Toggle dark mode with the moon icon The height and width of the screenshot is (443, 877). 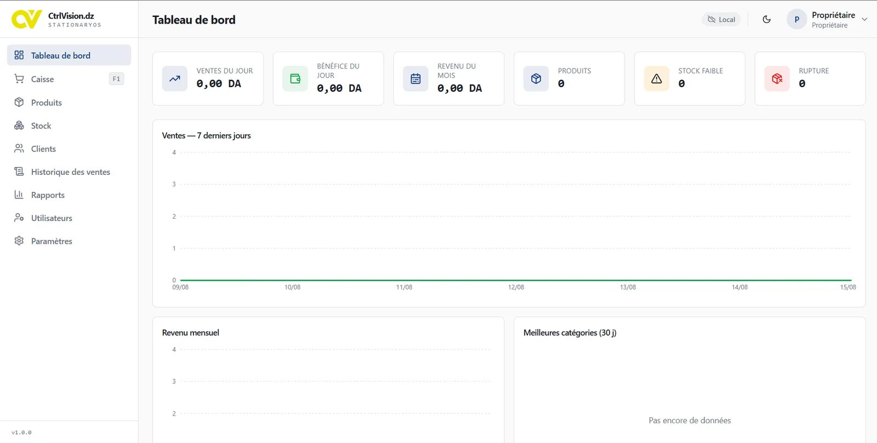[x=767, y=19]
